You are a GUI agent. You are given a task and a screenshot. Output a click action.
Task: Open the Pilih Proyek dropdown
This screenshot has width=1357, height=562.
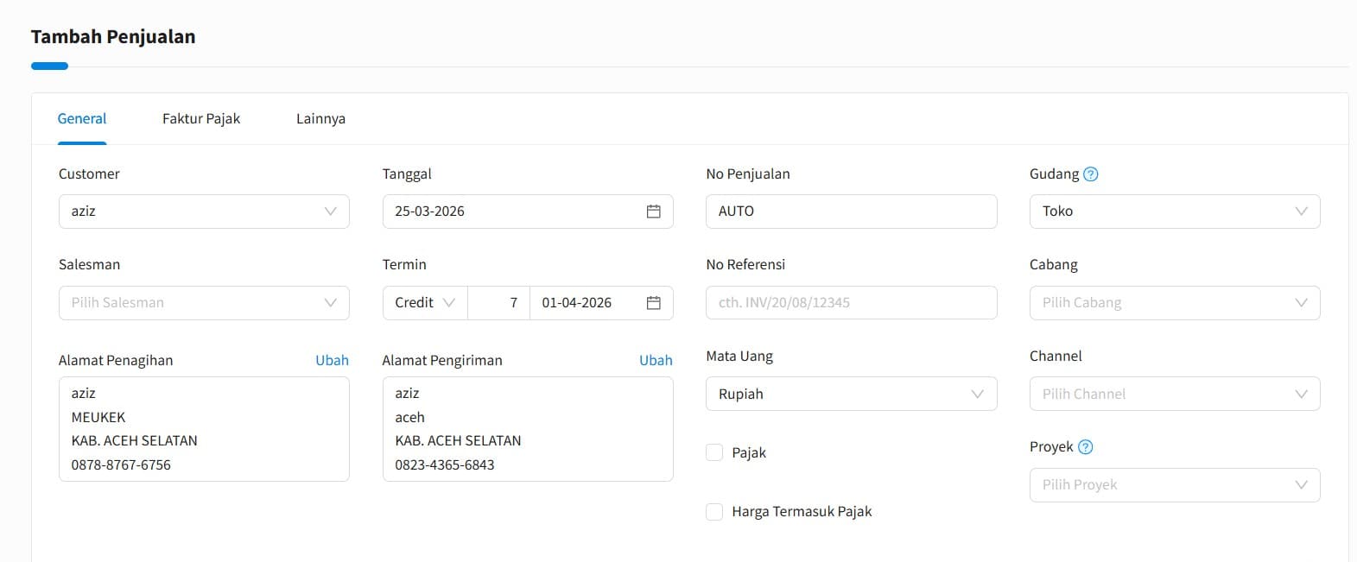[1174, 485]
